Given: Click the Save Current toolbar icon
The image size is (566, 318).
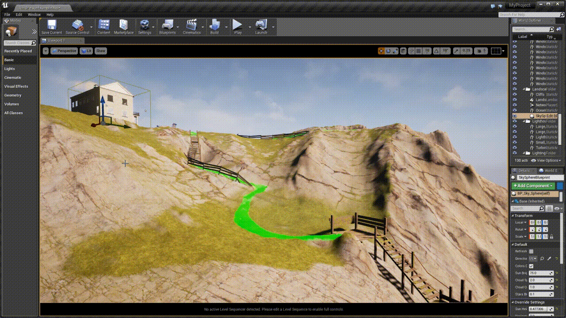Looking at the screenshot, I should coord(52,26).
